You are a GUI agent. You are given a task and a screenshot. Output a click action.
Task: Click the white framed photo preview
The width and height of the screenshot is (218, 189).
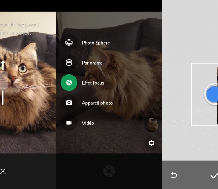coord(205,94)
